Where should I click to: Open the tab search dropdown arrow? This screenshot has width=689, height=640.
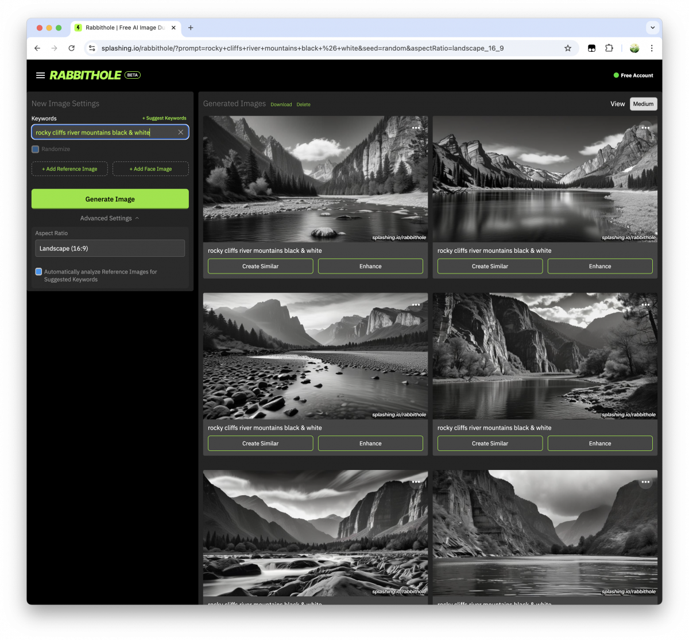pos(652,27)
